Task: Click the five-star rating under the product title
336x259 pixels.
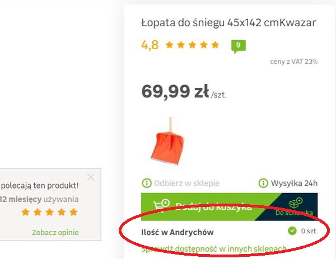Action: tap(192, 45)
